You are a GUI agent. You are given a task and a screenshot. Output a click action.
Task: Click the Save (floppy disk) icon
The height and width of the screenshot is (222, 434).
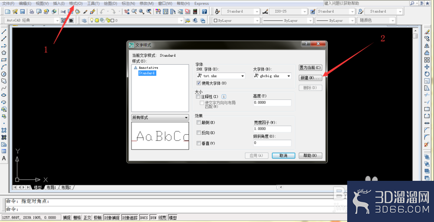coord(23,11)
